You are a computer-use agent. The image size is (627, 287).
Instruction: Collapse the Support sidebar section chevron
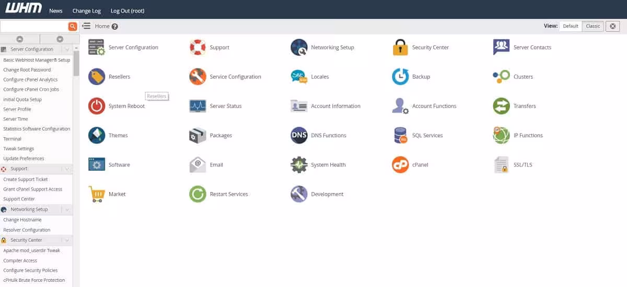tap(66, 169)
